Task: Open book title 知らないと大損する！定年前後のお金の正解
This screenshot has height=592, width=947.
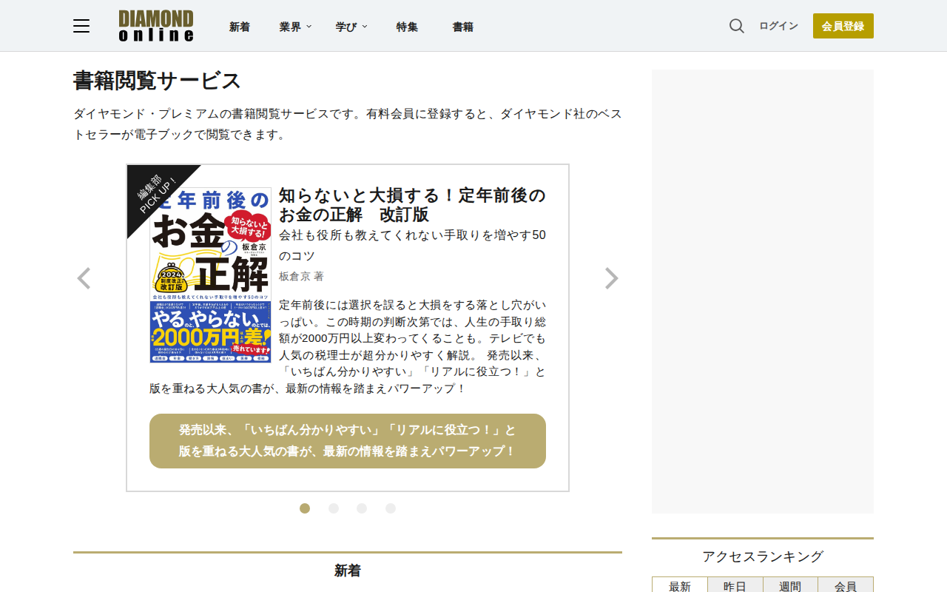Action: coord(412,205)
